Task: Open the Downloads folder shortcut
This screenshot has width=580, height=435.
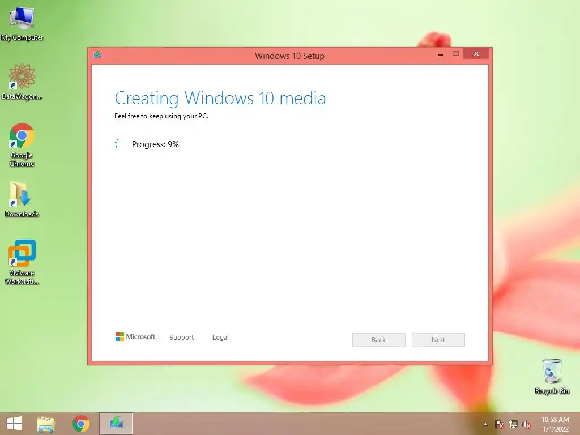Action: pos(22,199)
